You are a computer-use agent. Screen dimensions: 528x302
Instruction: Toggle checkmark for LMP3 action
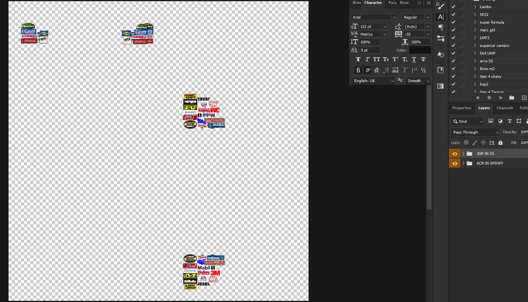click(453, 38)
